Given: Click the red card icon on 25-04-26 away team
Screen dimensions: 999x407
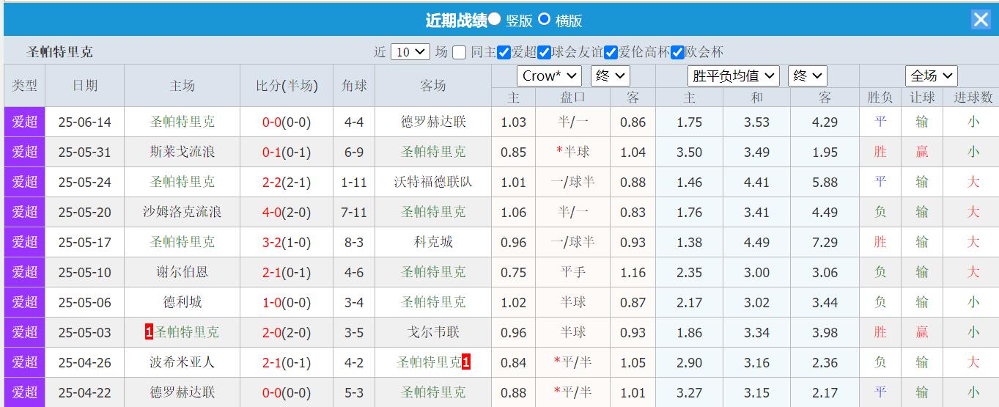Looking at the screenshot, I should pos(466,362).
